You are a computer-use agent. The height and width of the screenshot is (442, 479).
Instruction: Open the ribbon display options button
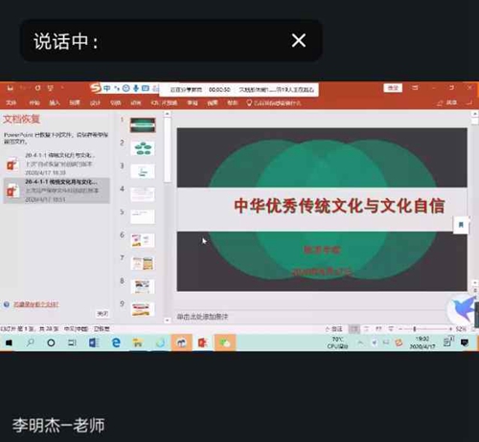coord(415,88)
